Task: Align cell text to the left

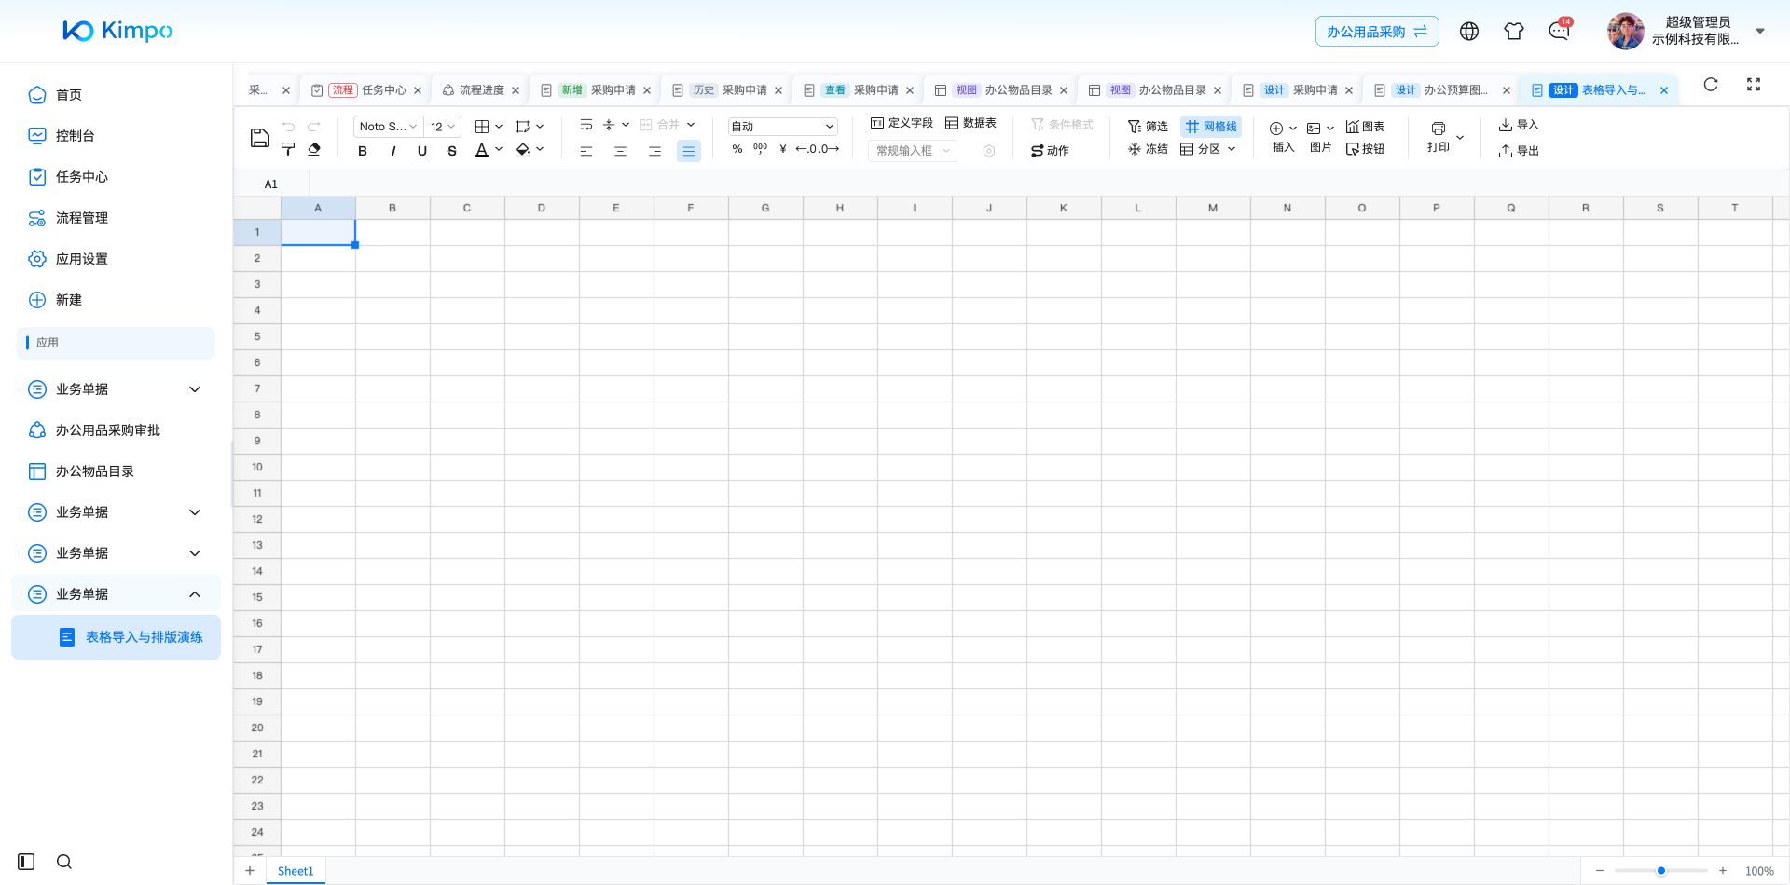Action: [x=586, y=151]
